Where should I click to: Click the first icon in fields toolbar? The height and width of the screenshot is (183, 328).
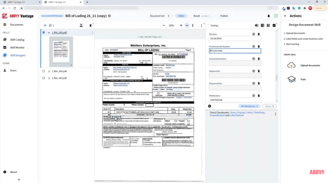click(257, 25)
